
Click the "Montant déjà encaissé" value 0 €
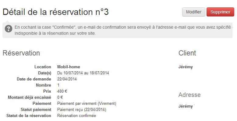[60, 98]
